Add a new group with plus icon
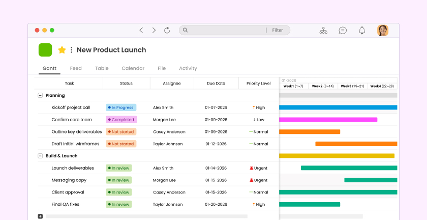This screenshot has height=220, width=427. pyautogui.click(x=40, y=216)
